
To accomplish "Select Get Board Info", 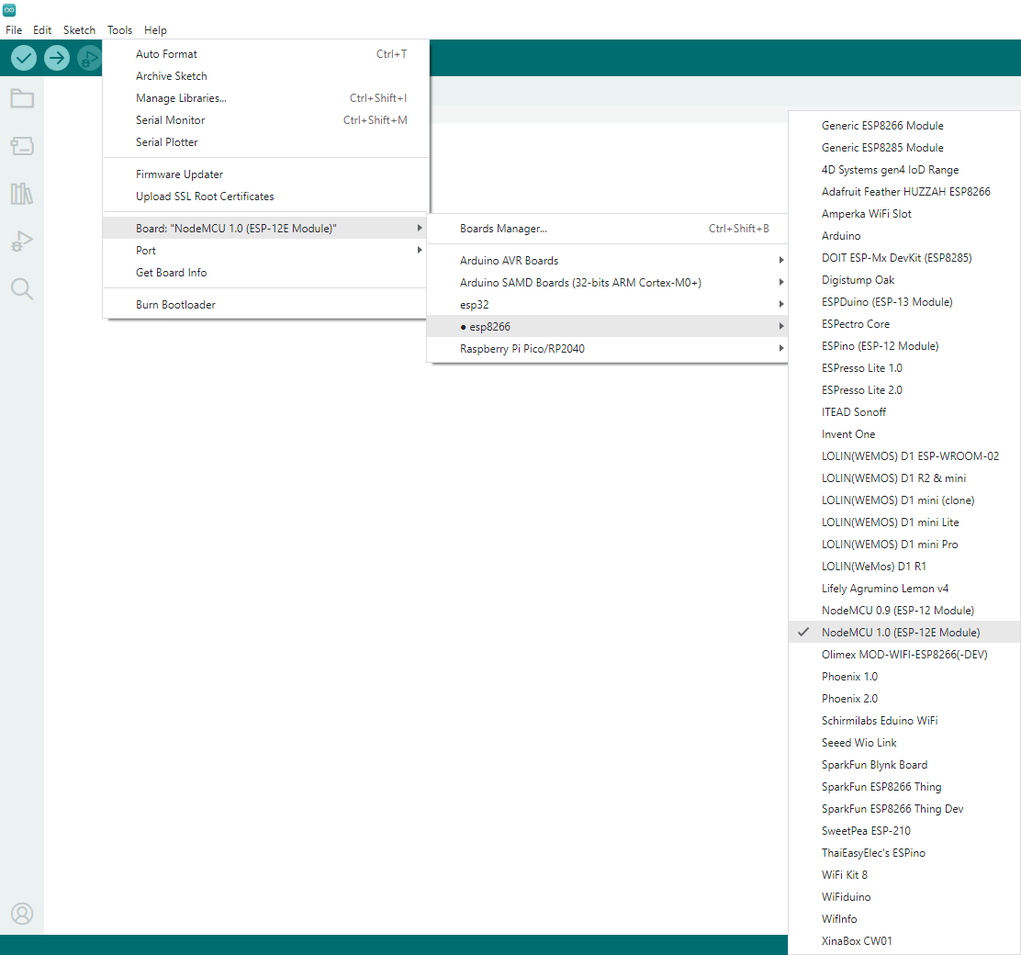I will 265,273.
